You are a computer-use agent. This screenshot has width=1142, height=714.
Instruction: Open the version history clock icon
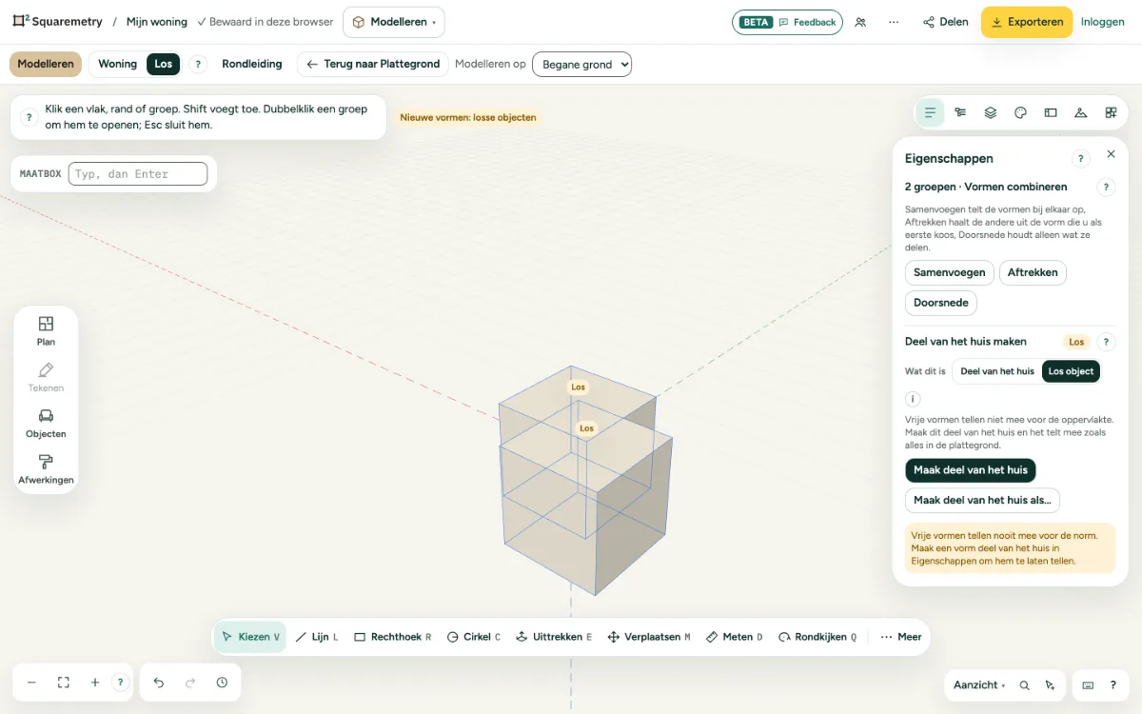pos(222,683)
